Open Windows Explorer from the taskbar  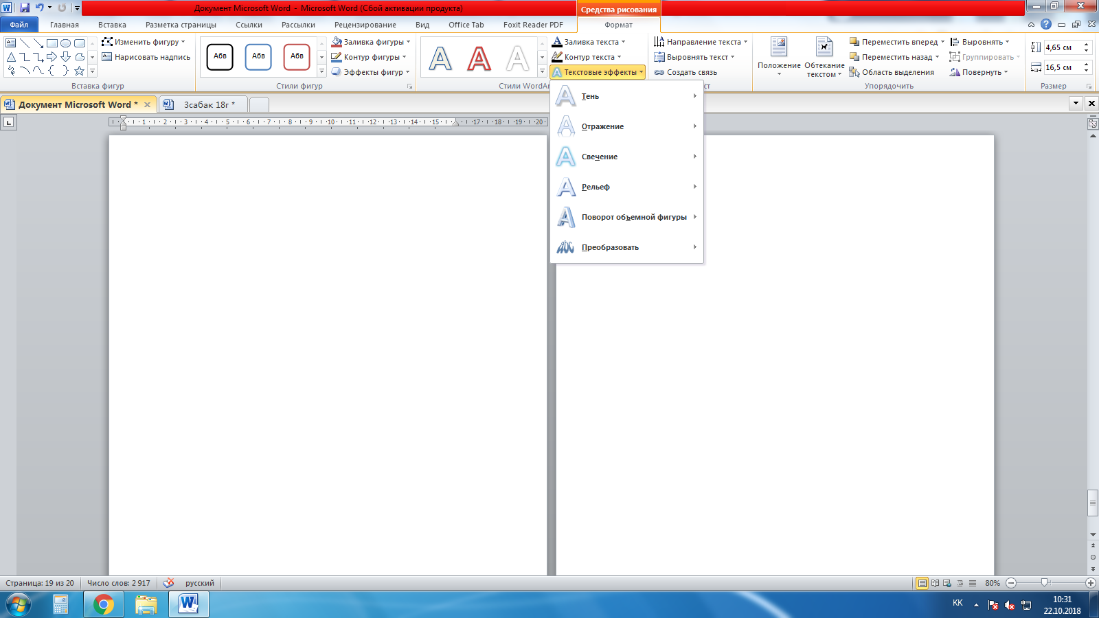(146, 604)
